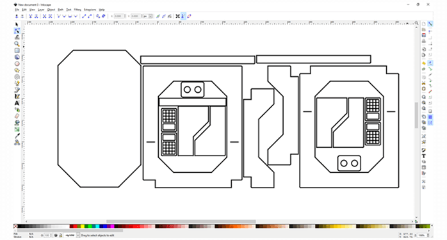Open the Object menu
Viewport: 447px width, 240px height.
pos(51,10)
